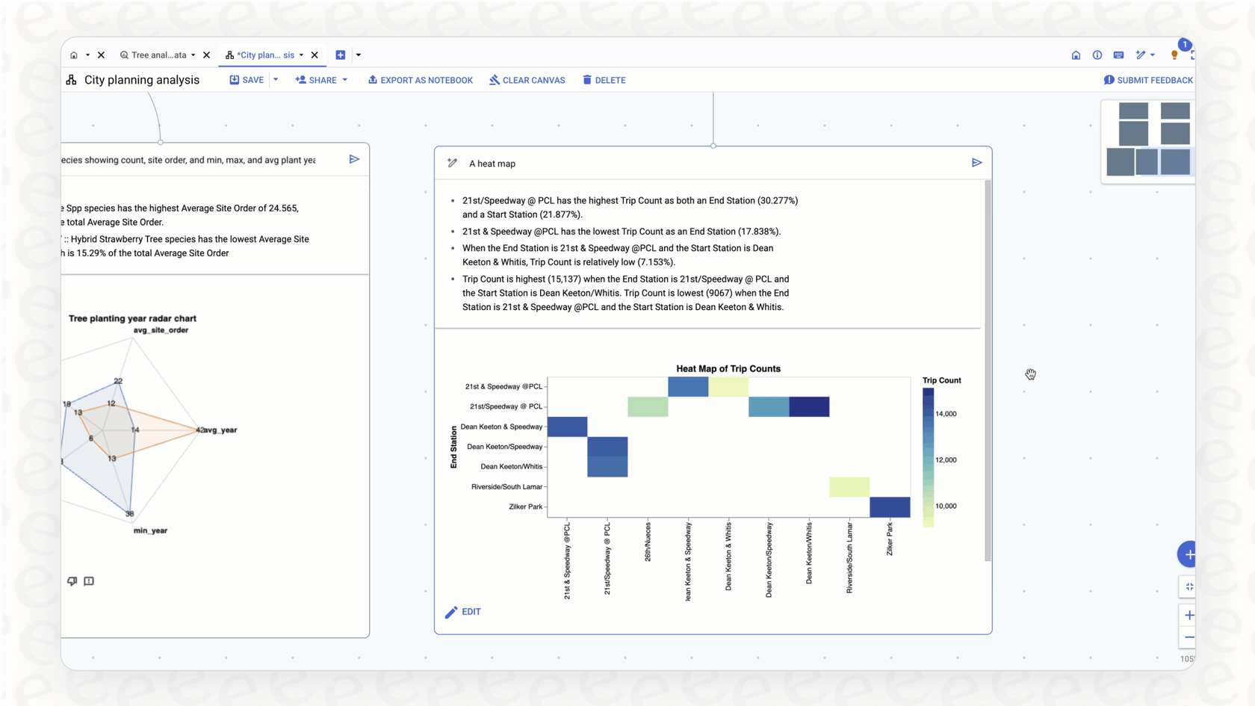Screen dimensions: 1255x706
Task: Toggle thumbs-down on the radar chart output
Action: [x=72, y=581]
